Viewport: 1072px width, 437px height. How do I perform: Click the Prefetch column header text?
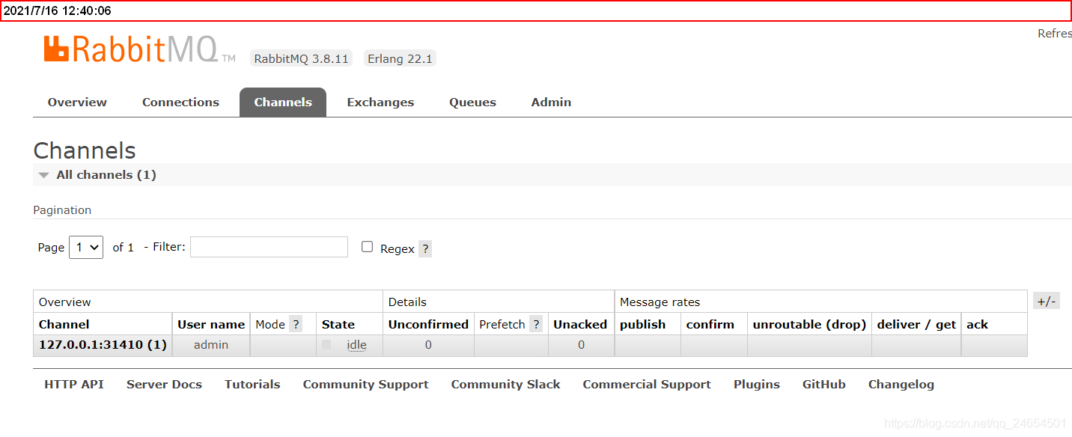tap(502, 325)
